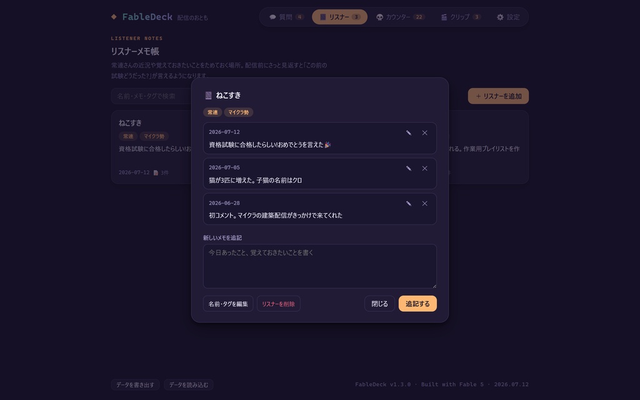Click データを書き出す button
This screenshot has height=400, width=640.
(135, 385)
